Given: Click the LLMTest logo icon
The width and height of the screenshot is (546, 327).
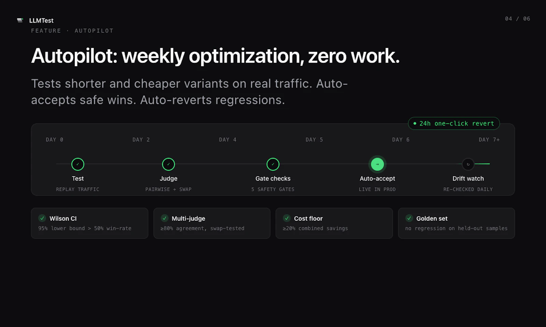Looking at the screenshot, I should tap(20, 21).
